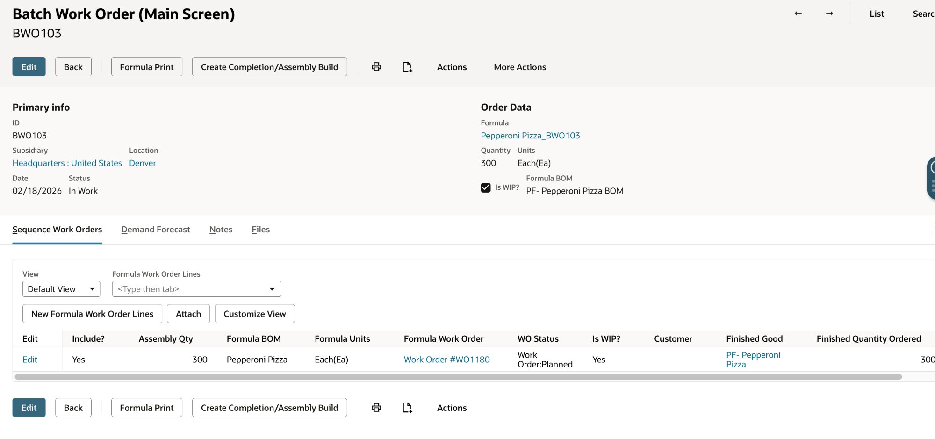Click the bottom print icon

point(376,408)
